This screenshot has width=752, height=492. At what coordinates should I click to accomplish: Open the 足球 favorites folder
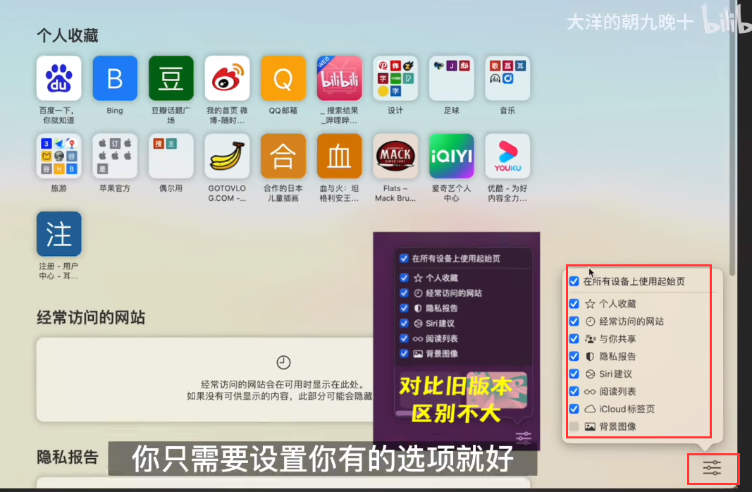pos(452,78)
